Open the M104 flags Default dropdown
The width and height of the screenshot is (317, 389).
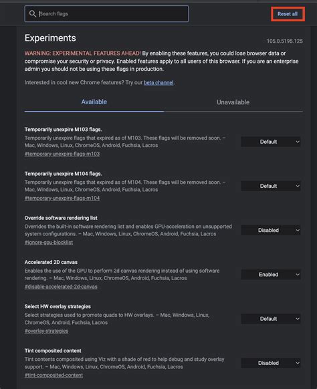click(x=271, y=186)
